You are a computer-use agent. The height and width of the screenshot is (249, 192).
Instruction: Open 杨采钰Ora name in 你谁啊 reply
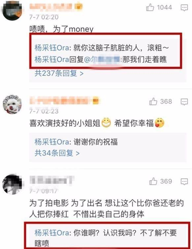[52, 233]
